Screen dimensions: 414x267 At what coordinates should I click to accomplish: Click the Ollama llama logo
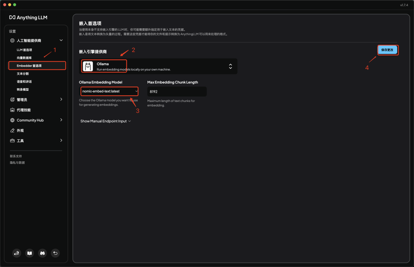click(88, 66)
